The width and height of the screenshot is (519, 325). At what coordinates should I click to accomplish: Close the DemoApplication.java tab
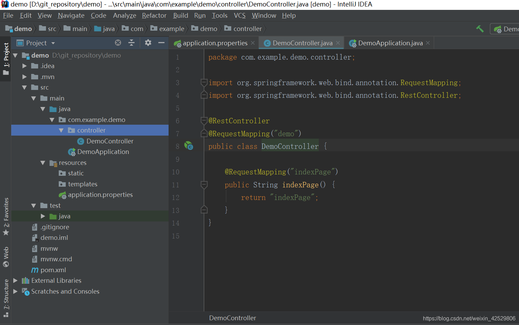[428, 43]
